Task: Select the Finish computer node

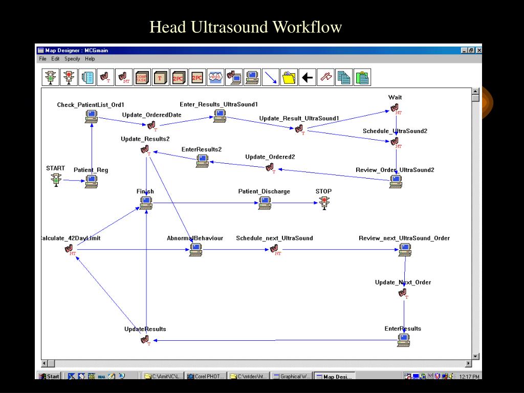Action: [x=146, y=203]
